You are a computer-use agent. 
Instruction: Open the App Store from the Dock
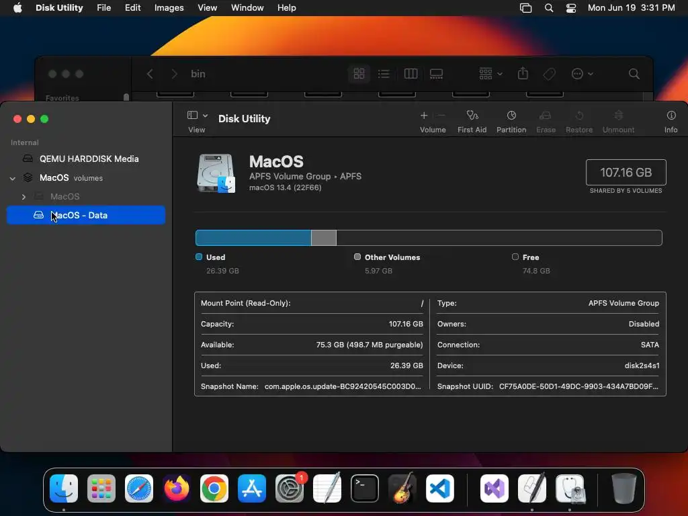point(252,488)
